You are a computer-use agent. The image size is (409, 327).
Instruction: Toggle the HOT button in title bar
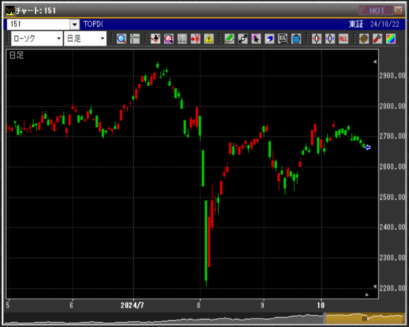click(x=376, y=10)
